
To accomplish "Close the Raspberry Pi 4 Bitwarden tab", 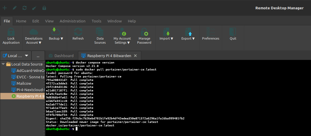I will (136, 56).
